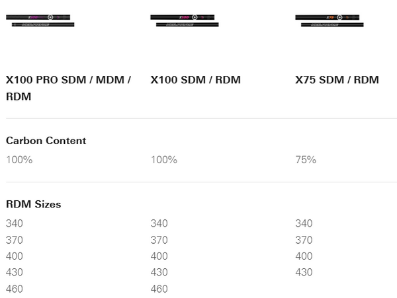The width and height of the screenshot is (397, 298).
Task: Select size 460 in the X100 SDM / RDM column
Action: tap(159, 289)
